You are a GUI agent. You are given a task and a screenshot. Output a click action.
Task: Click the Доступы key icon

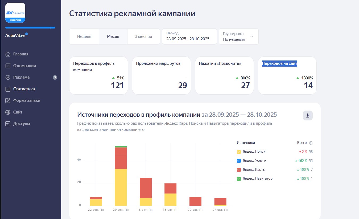tap(8, 124)
